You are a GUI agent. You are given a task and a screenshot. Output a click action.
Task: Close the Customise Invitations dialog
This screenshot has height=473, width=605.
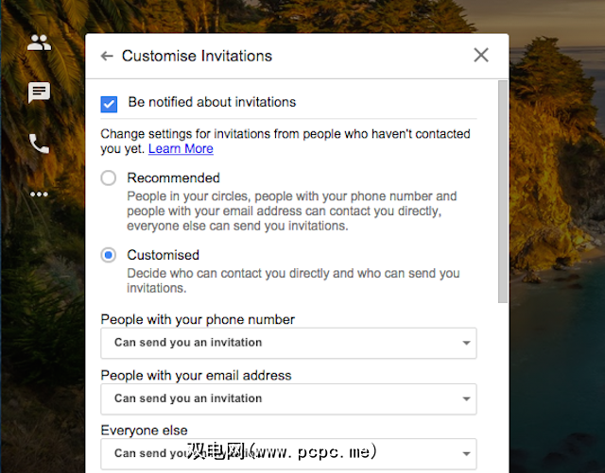point(481,55)
